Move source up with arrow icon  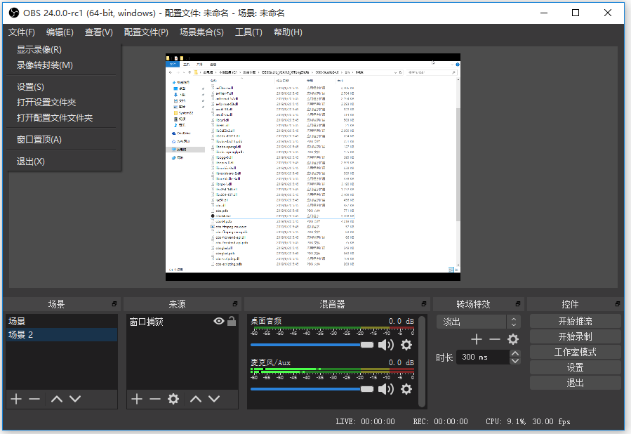click(x=196, y=399)
